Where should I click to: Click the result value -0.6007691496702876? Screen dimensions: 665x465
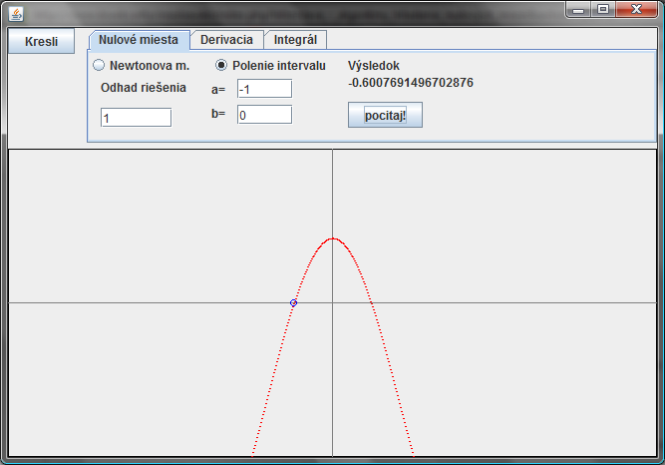[411, 83]
